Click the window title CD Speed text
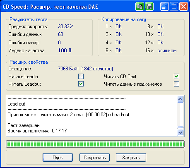 (x=50, y=7)
